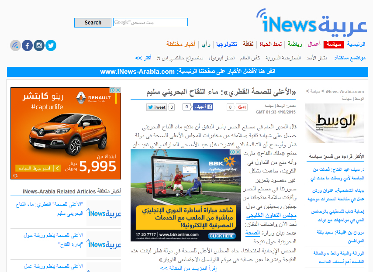Select hot topic المعارضة السورية
This screenshot has width=373, height=272.
pyautogui.click(x=283, y=58)
